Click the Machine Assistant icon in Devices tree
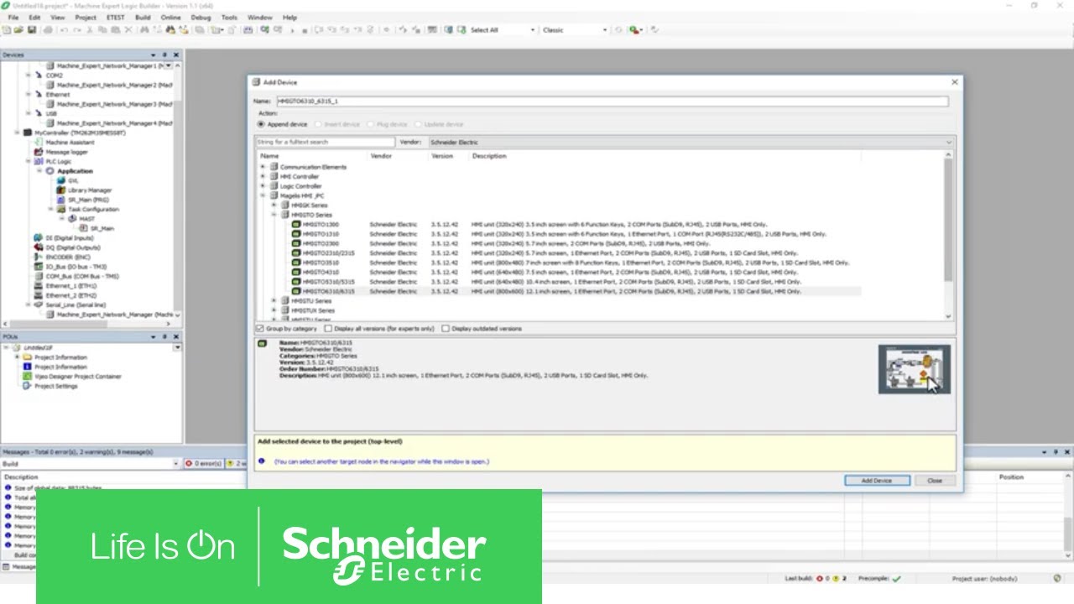The height and width of the screenshot is (604, 1074). click(39, 143)
